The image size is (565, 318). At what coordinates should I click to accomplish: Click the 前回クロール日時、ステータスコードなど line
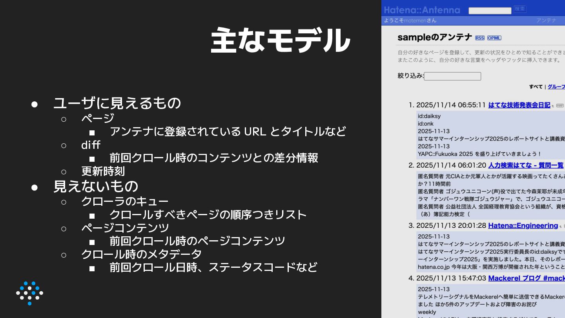213,267
